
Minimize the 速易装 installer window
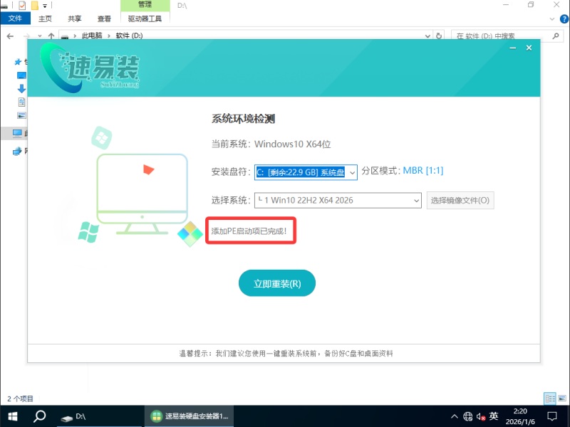[x=512, y=48]
